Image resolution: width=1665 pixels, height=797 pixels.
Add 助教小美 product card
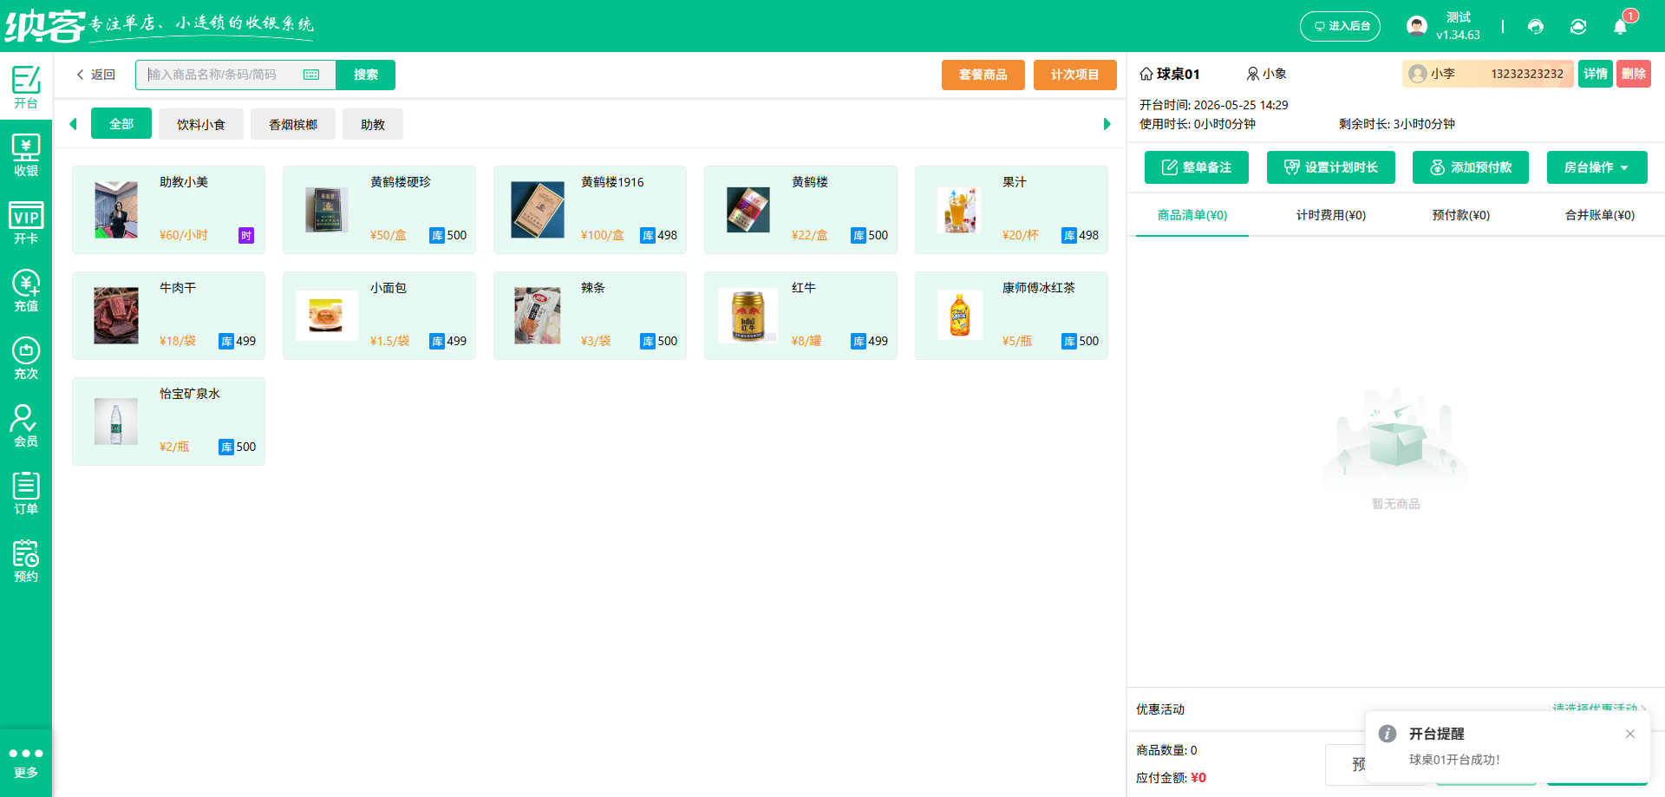[x=168, y=210]
